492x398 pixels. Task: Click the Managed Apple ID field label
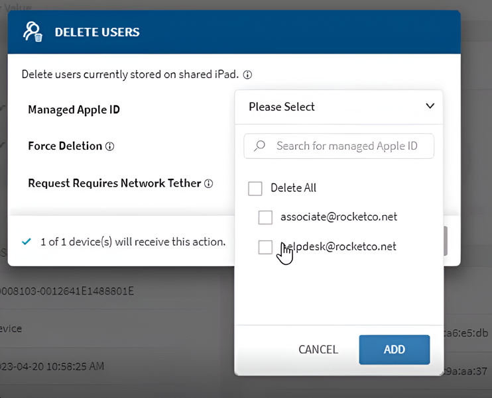pyautogui.click(x=74, y=110)
